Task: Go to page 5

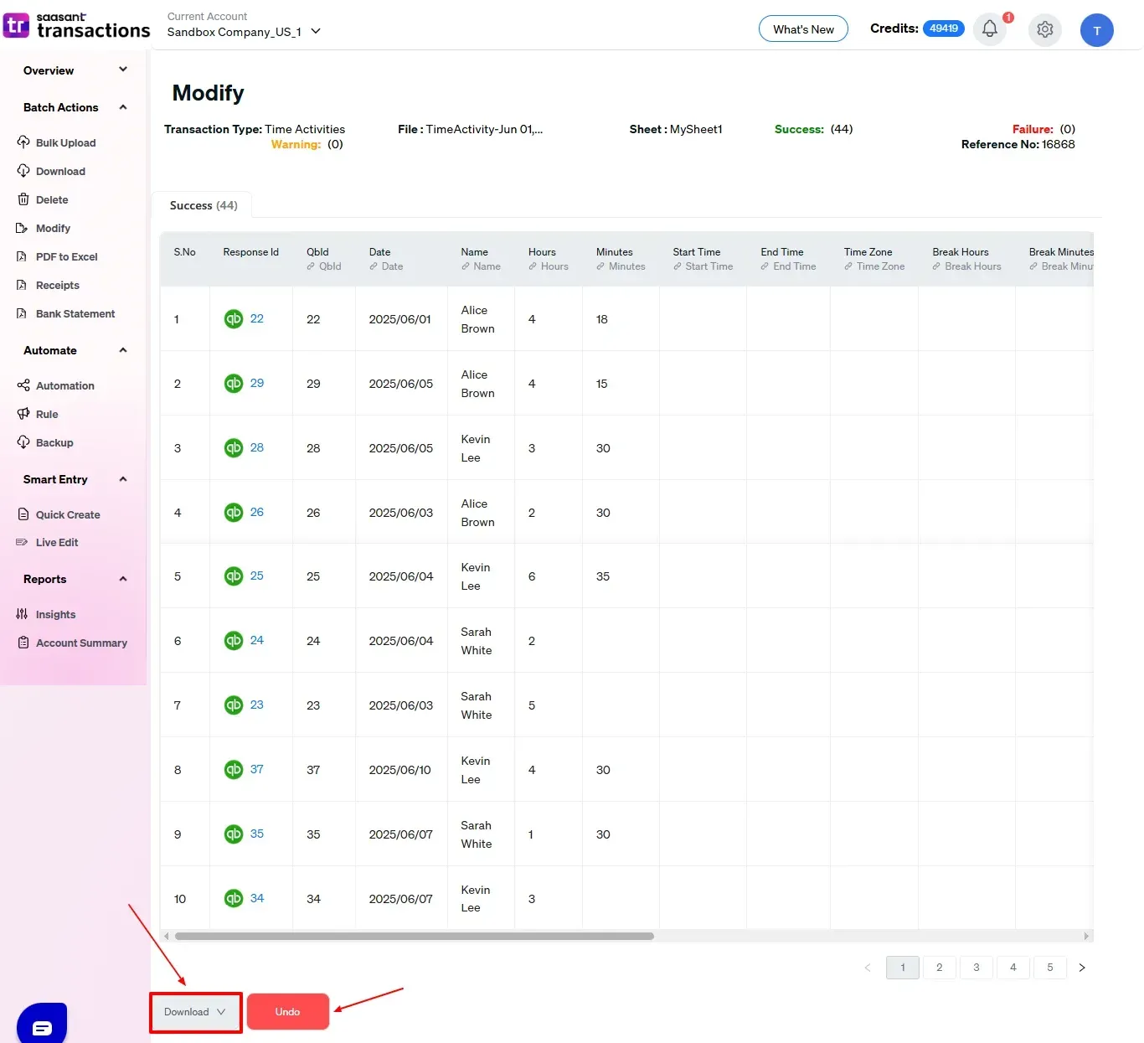Action: (x=1050, y=968)
